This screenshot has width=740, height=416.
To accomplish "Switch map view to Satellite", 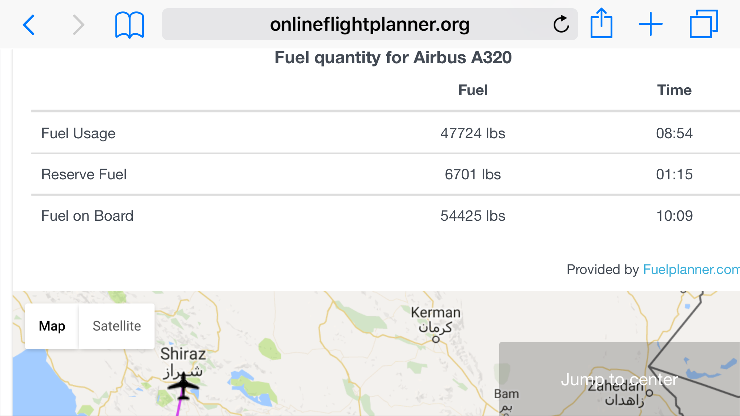I will point(116,326).
